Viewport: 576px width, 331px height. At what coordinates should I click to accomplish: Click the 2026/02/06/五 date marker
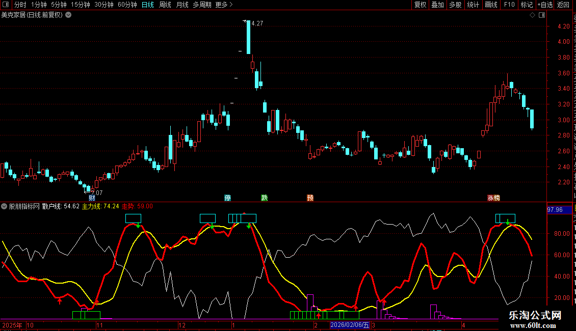(x=349, y=325)
